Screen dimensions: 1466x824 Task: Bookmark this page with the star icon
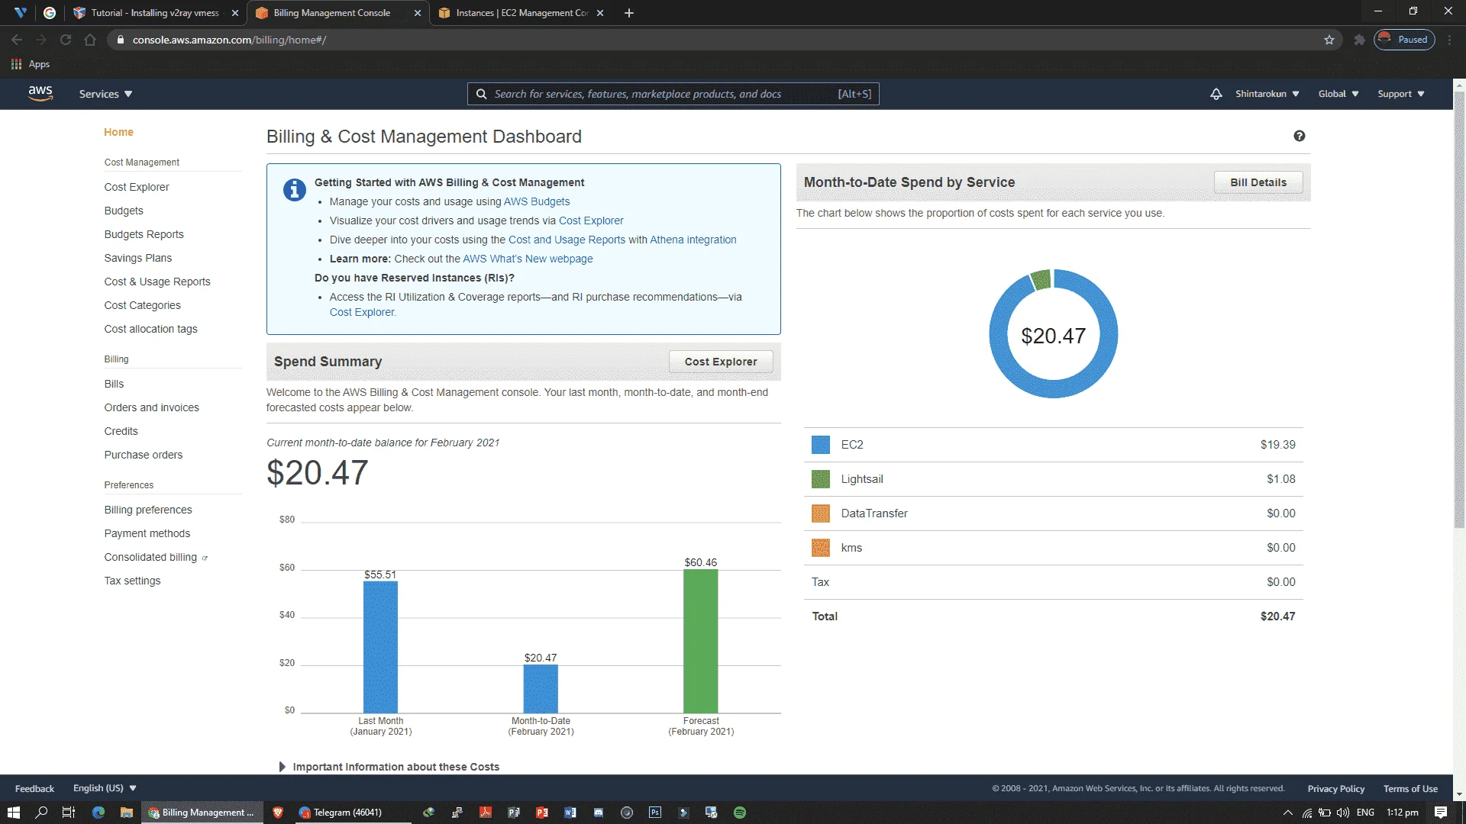point(1329,40)
